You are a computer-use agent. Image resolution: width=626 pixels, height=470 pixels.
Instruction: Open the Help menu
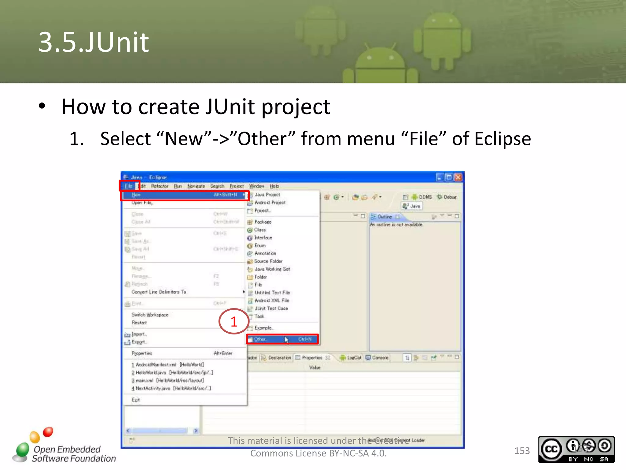coord(274,186)
